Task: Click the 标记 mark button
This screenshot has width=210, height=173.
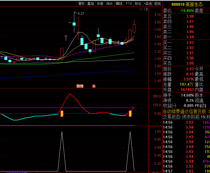Action: (x=138, y=4)
